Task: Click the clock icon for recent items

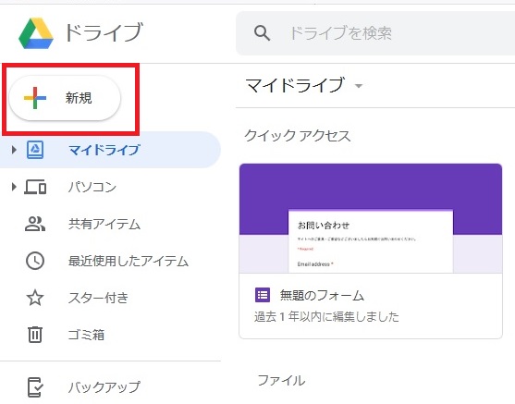Action: [x=35, y=261]
